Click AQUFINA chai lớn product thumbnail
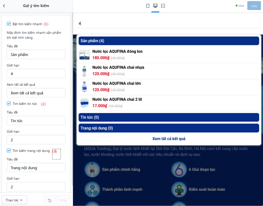Viewport: 263px width, 206px height. (84, 87)
